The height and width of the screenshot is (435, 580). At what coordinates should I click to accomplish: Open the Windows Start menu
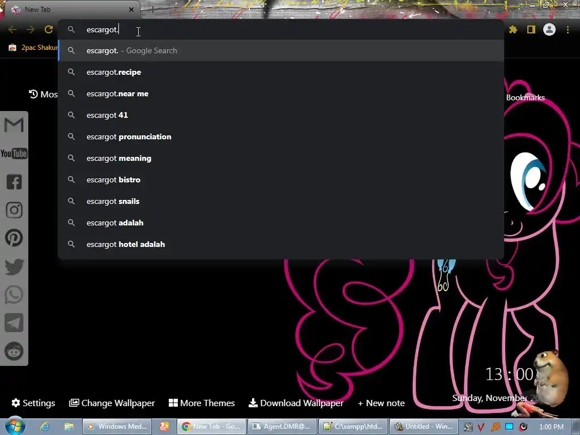[x=15, y=426]
